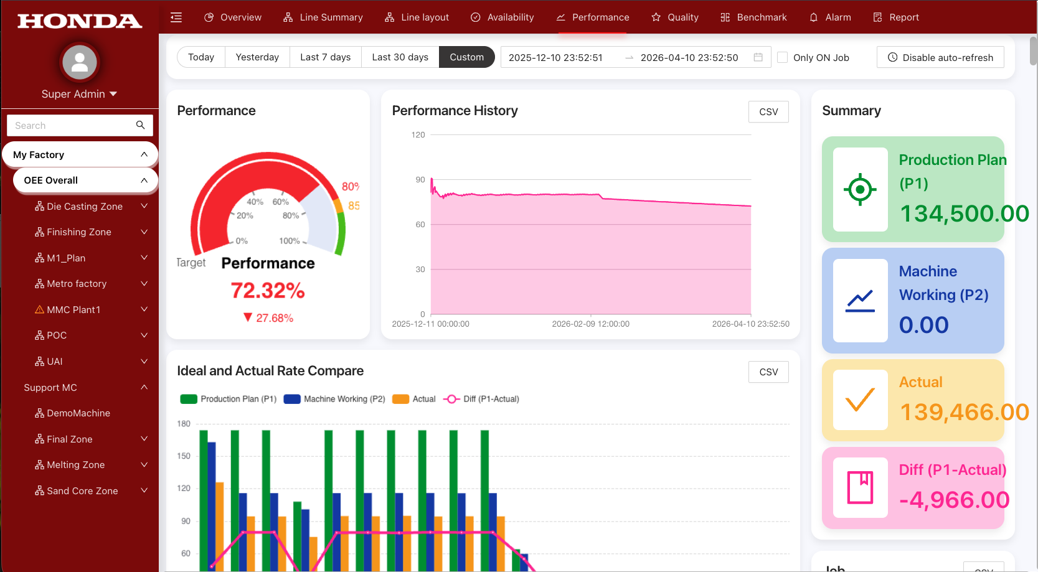Click Disable auto-refresh button
The image size is (1038, 572).
pos(940,57)
